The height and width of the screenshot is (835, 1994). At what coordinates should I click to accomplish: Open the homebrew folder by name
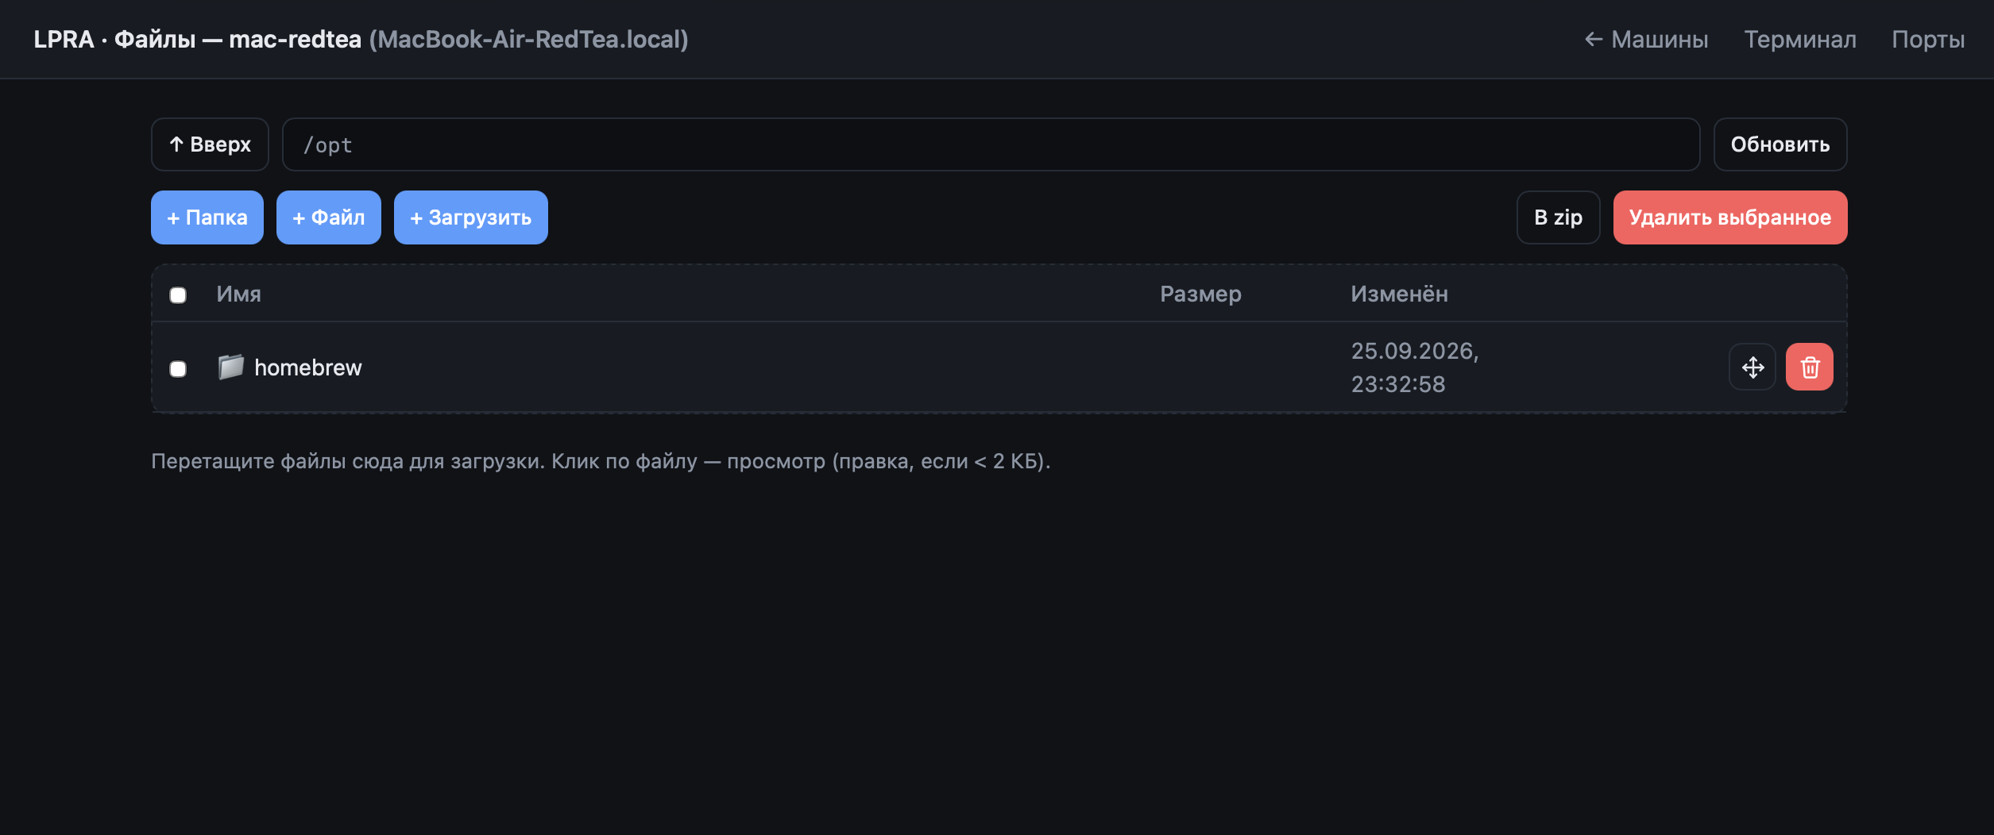click(307, 367)
